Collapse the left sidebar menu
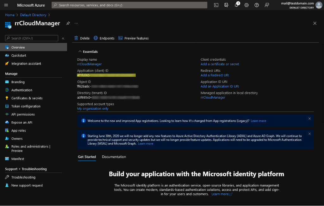Image resolution: width=324 pixels, height=206 pixels. click(x=63, y=38)
